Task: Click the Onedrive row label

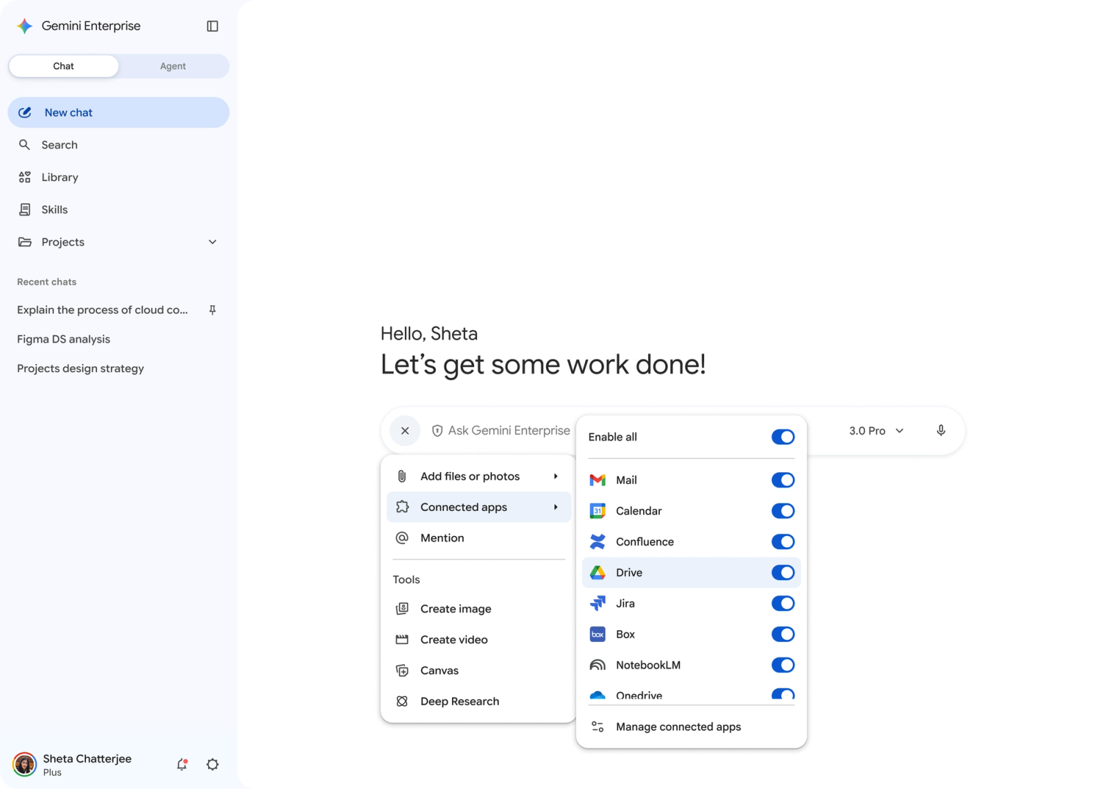Action: [x=639, y=695]
